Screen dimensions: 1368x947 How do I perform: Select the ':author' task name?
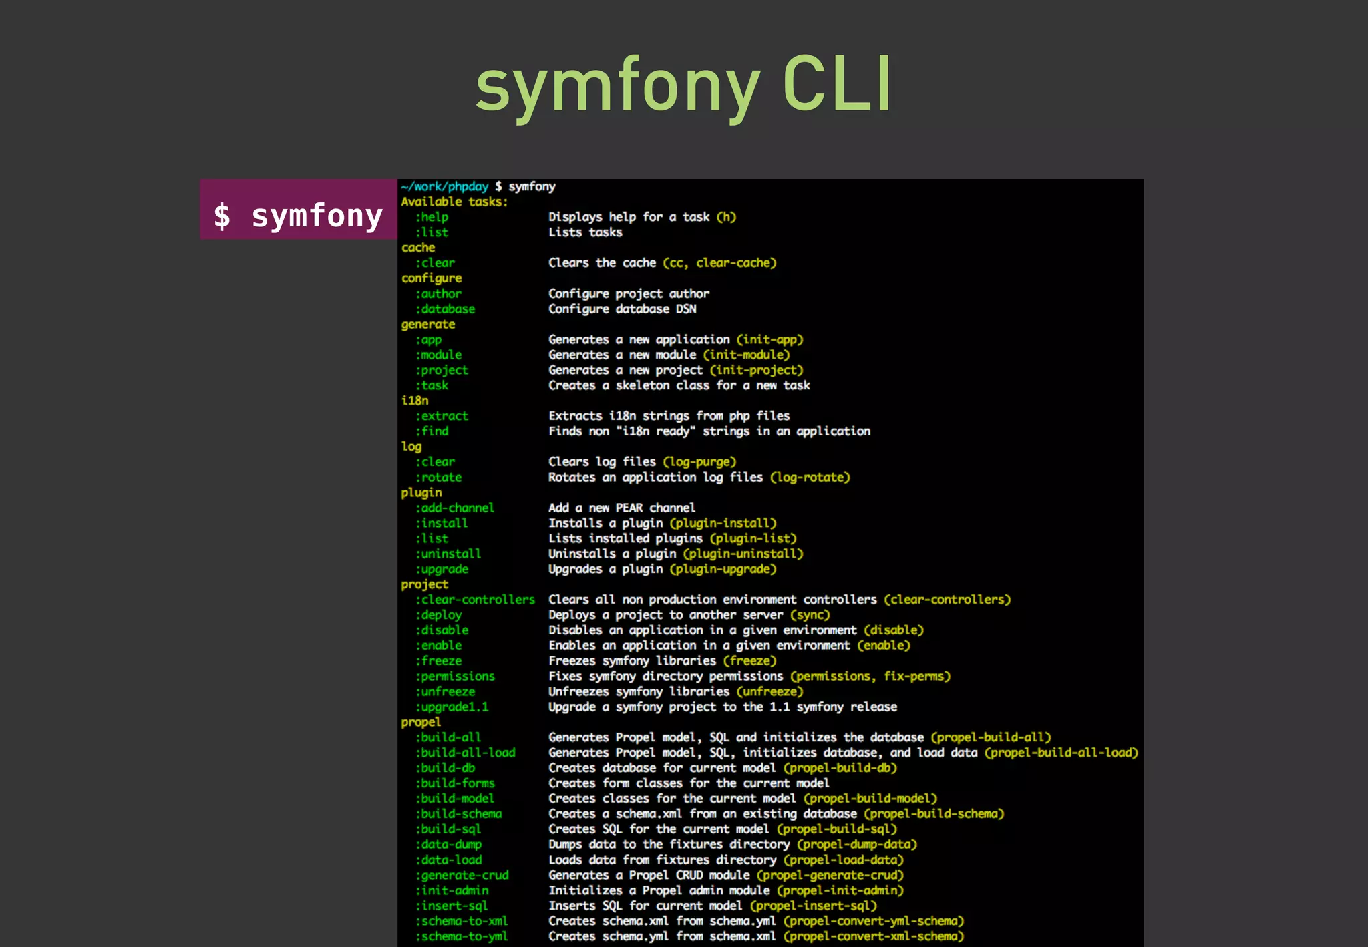[438, 294]
